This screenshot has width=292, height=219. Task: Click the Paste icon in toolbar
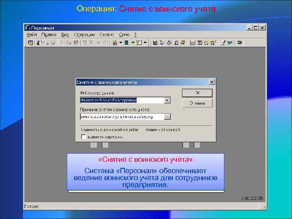(x=76, y=43)
